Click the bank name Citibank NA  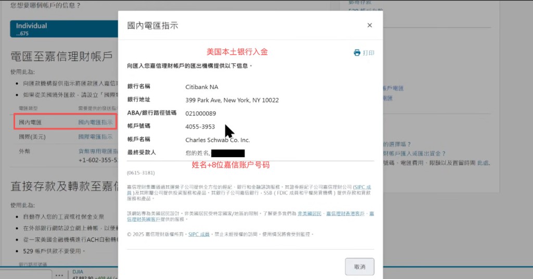201,87
